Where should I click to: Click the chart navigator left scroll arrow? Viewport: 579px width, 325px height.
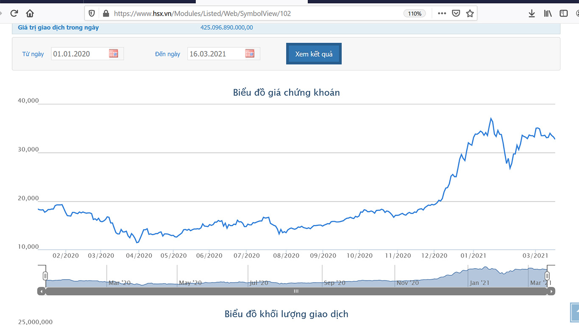click(41, 291)
